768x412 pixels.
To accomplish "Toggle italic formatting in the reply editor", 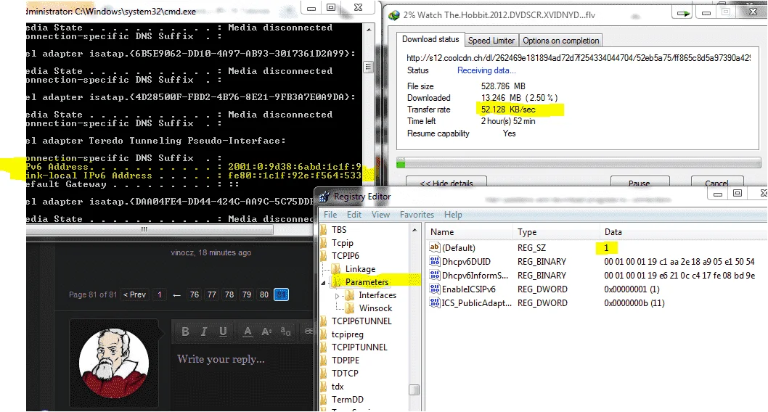I will (204, 331).
